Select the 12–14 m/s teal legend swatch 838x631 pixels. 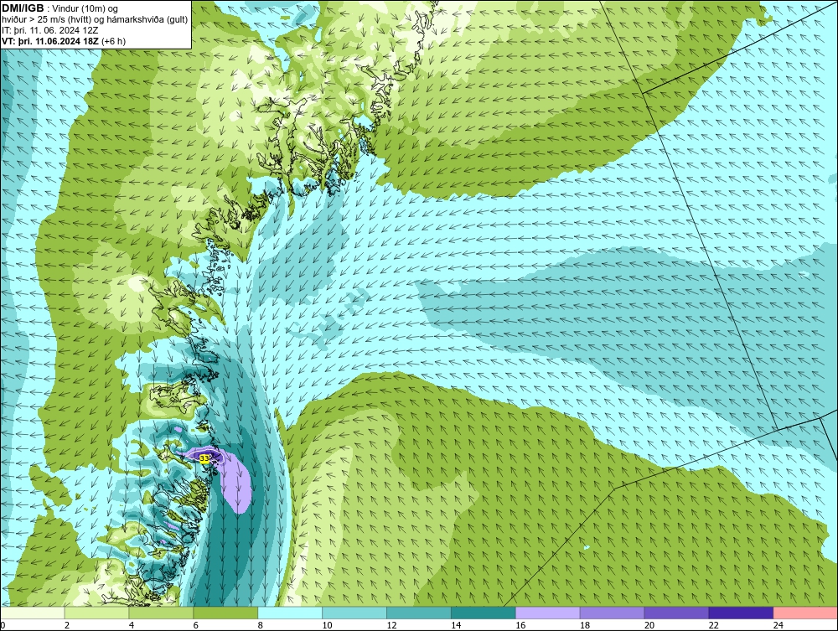[419, 613]
